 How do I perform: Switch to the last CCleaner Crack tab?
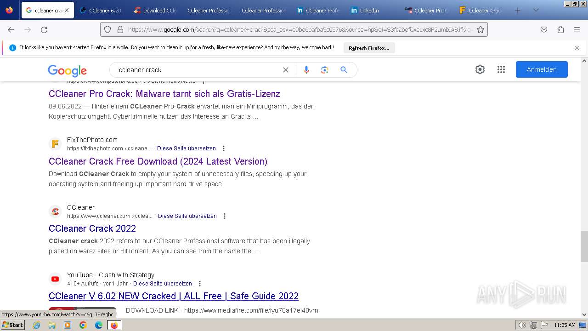pos(481,10)
